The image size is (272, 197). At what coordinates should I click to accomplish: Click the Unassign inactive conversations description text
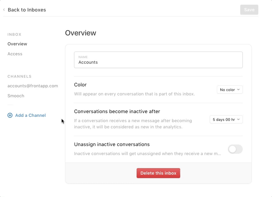click(x=148, y=154)
